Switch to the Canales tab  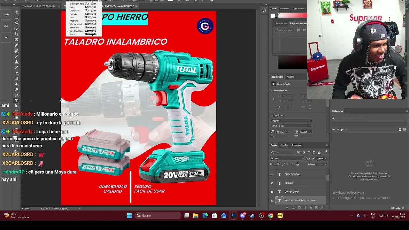(284, 145)
